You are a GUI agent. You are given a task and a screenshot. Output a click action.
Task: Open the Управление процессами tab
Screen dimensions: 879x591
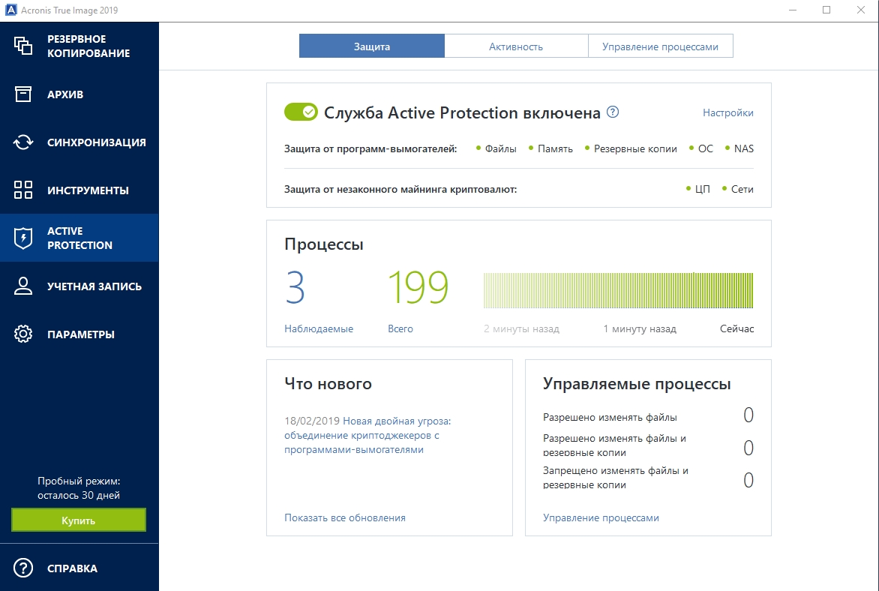[x=660, y=46]
